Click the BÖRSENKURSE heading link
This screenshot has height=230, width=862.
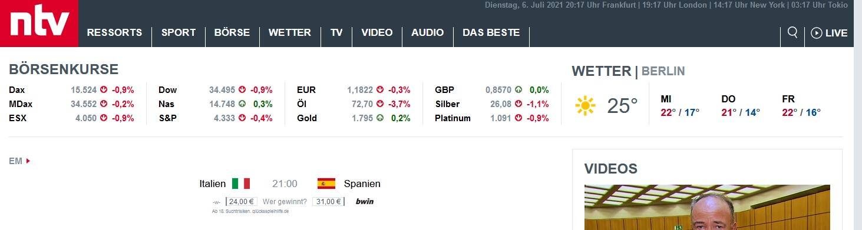(64, 69)
